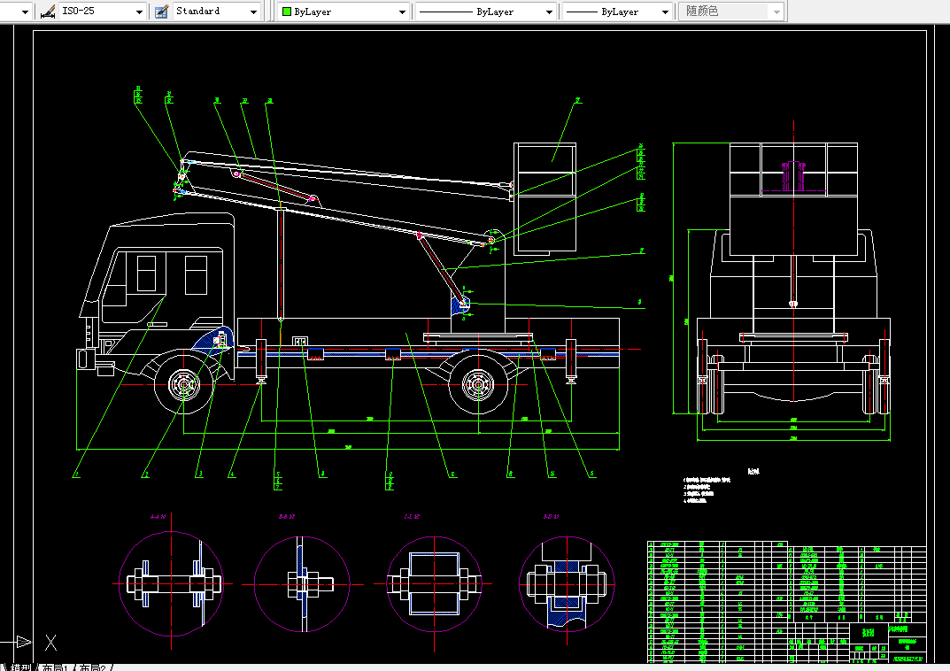The height and width of the screenshot is (671, 950).
Task: Click the technical requirements text block
Action: (x=721, y=488)
